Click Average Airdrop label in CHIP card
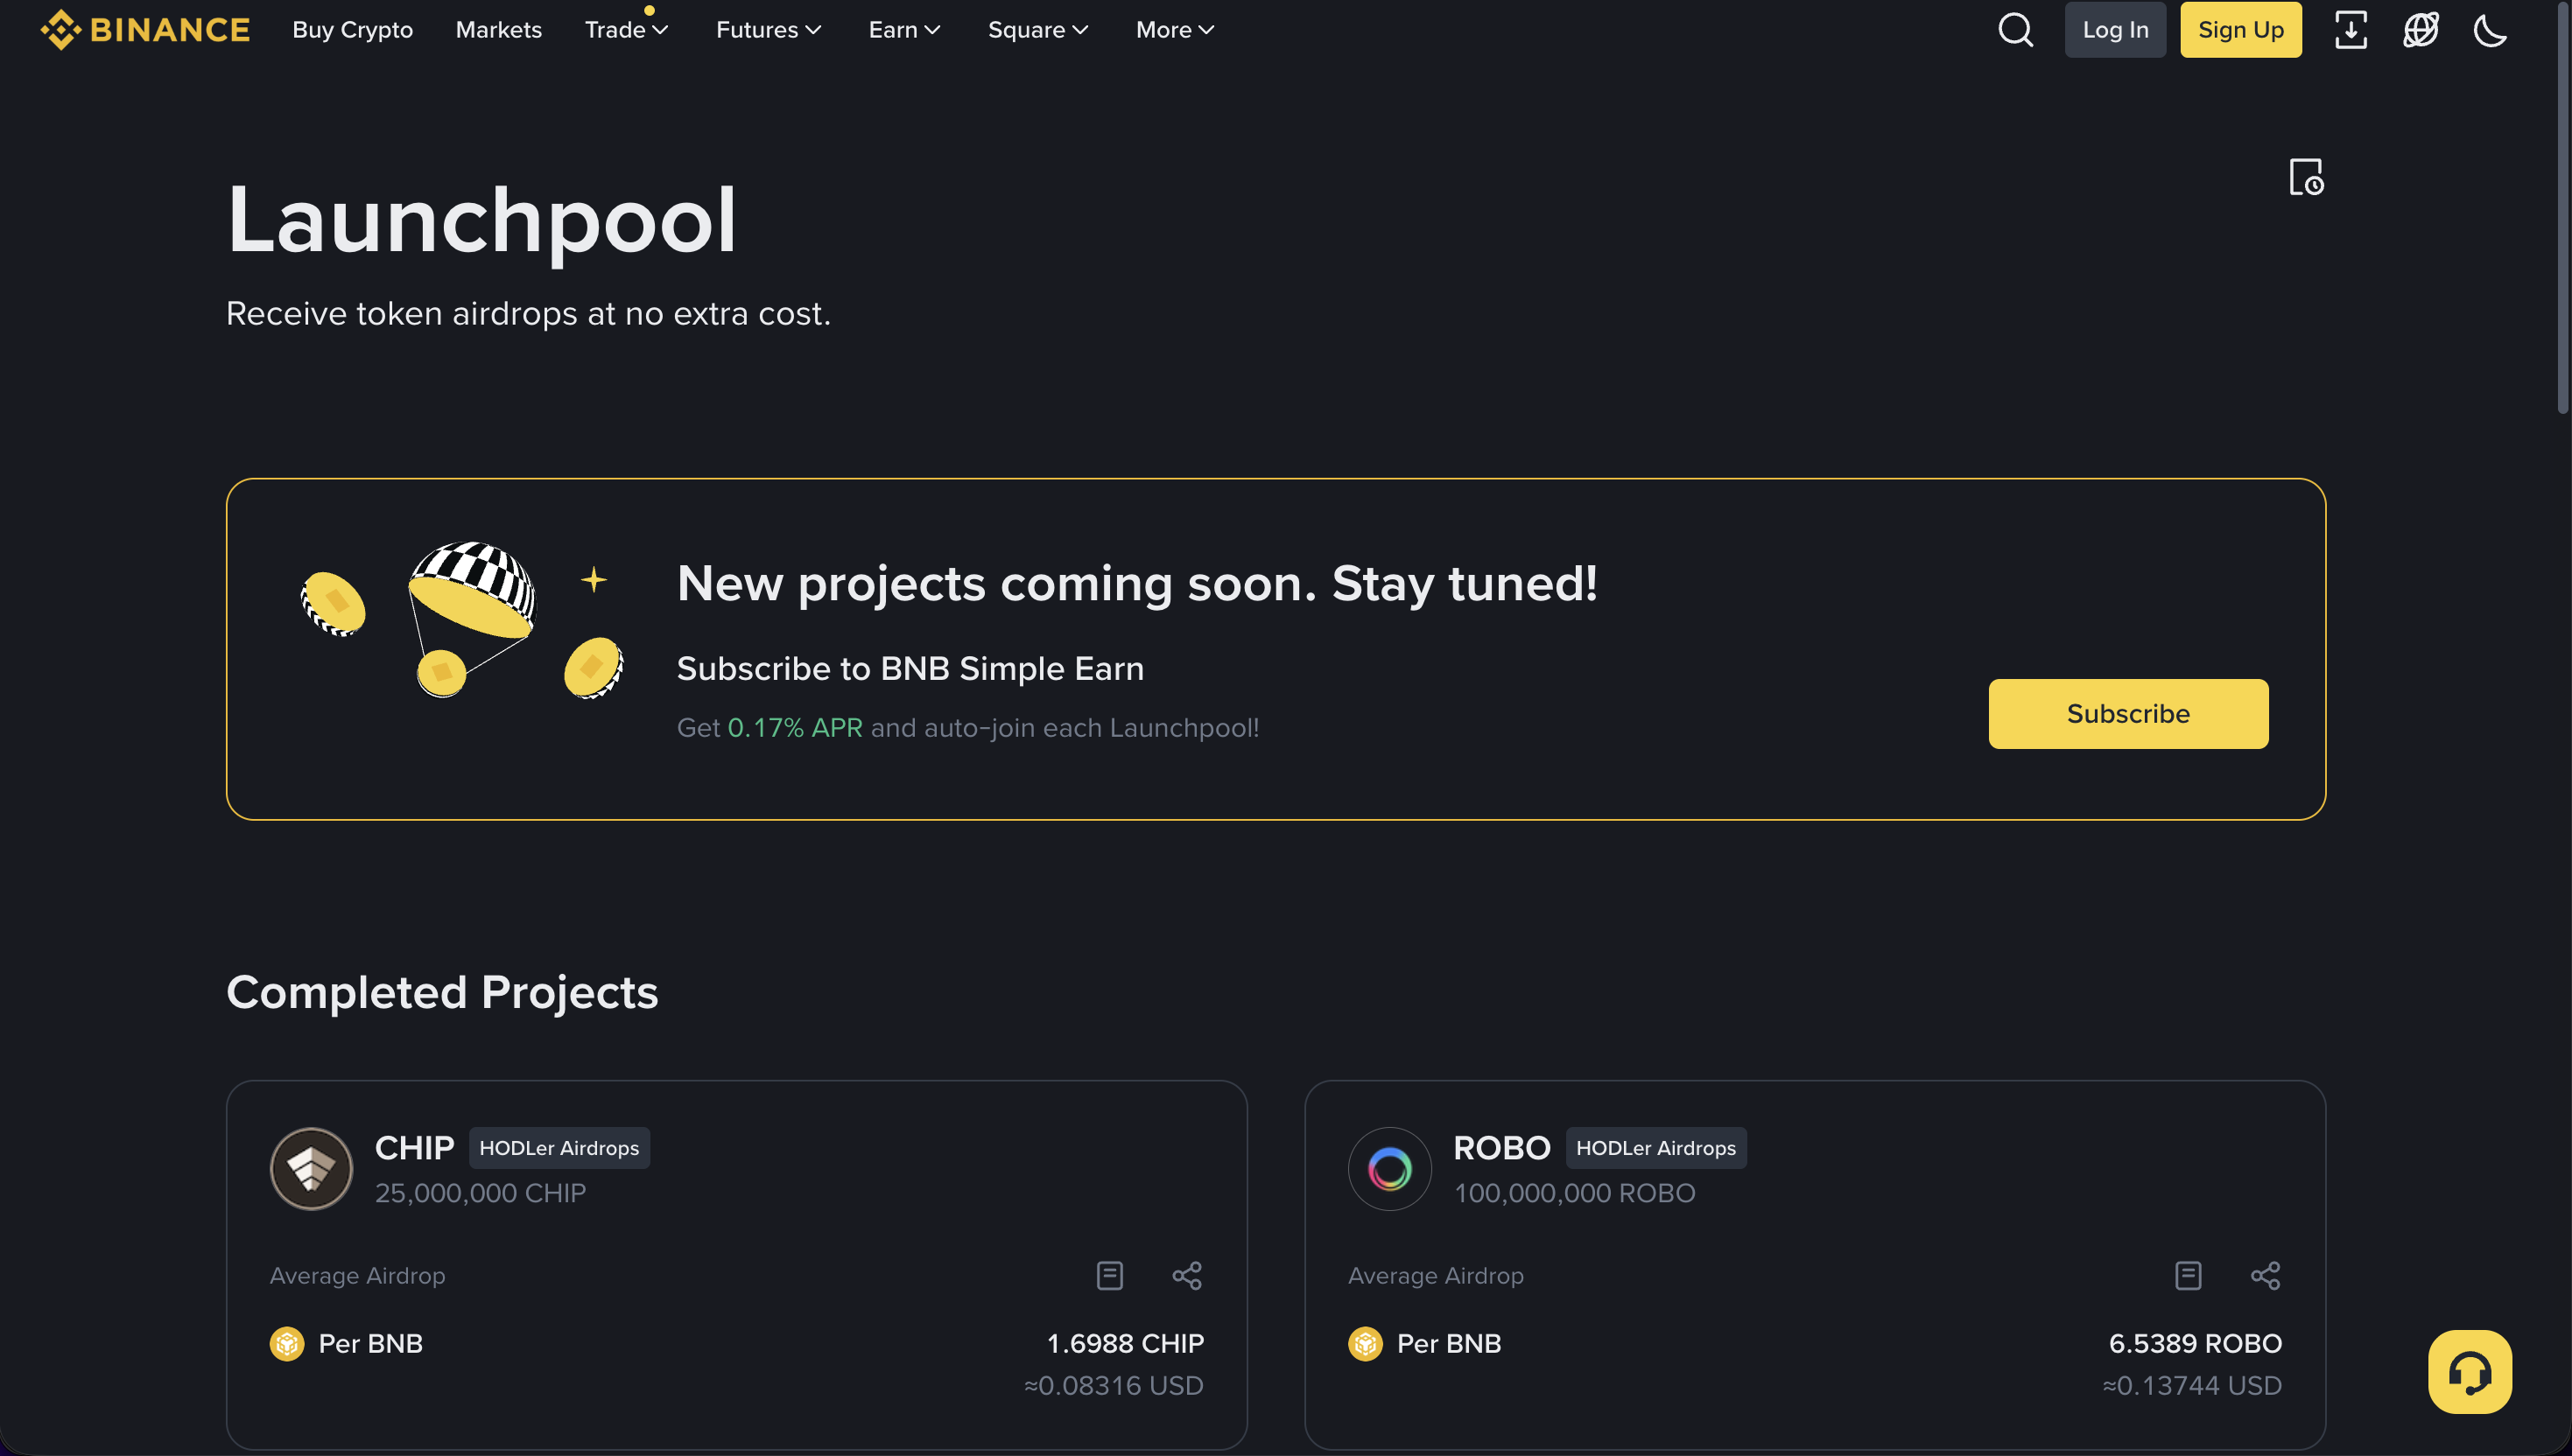2572x1456 pixels. (x=357, y=1275)
